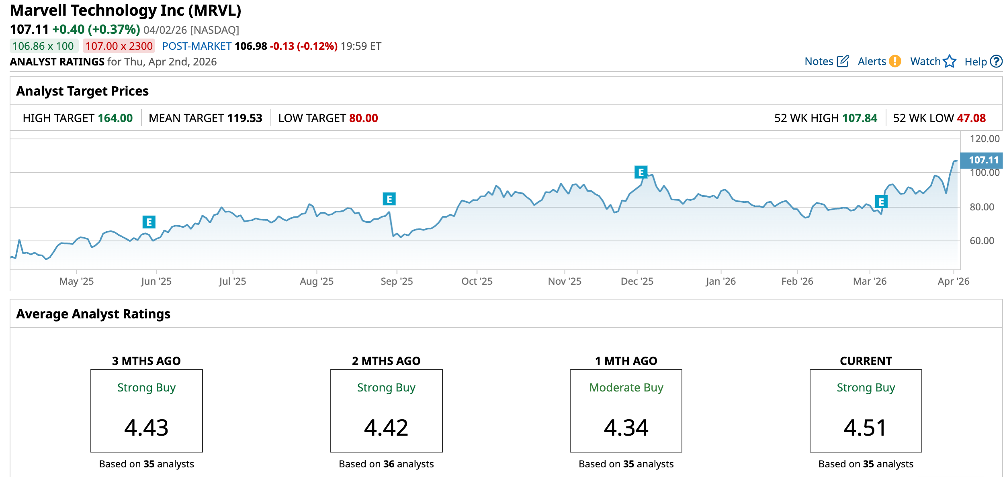Open the Notes link

819,61
